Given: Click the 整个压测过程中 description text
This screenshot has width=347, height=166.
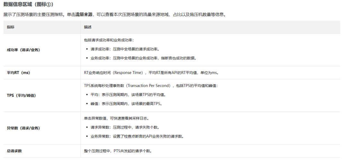Looking at the screenshot, I should (118, 151).
